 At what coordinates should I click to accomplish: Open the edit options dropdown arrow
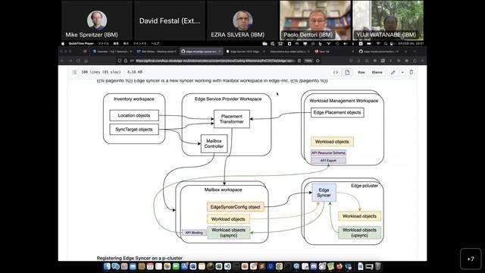402,72
